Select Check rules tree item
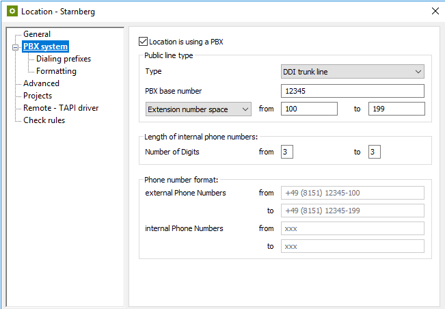The image size is (445, 309). pyautogui.click(x=44, y=120)
